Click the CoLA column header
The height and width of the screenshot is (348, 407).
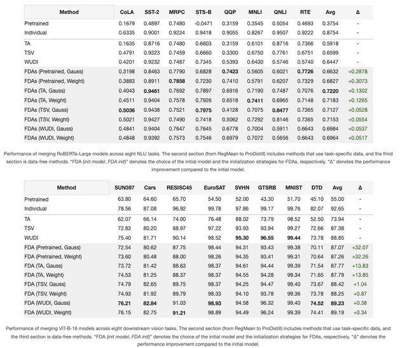[x=127, y=12]
